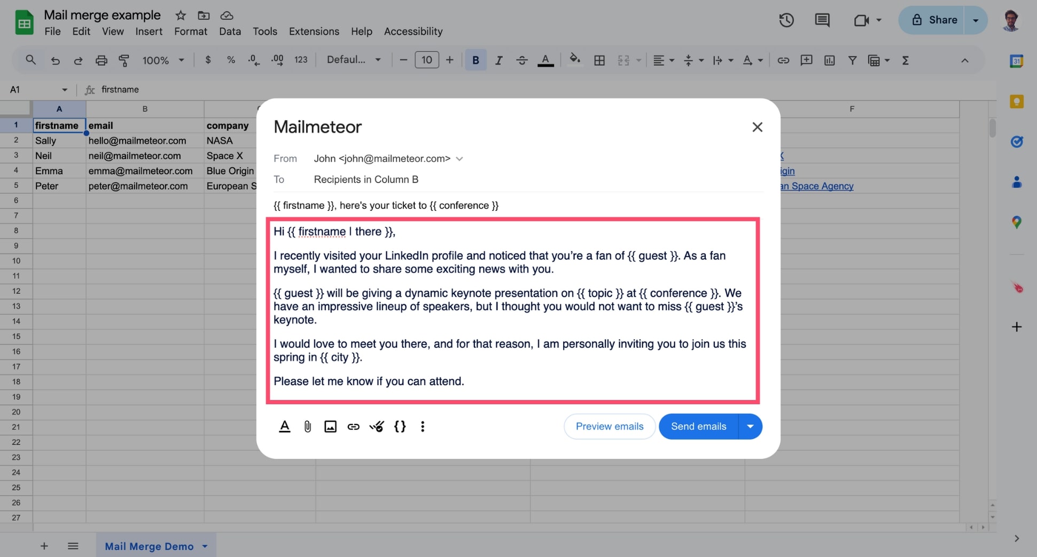
Task: Open the comments history panel
Action: [x=822, y=20]
